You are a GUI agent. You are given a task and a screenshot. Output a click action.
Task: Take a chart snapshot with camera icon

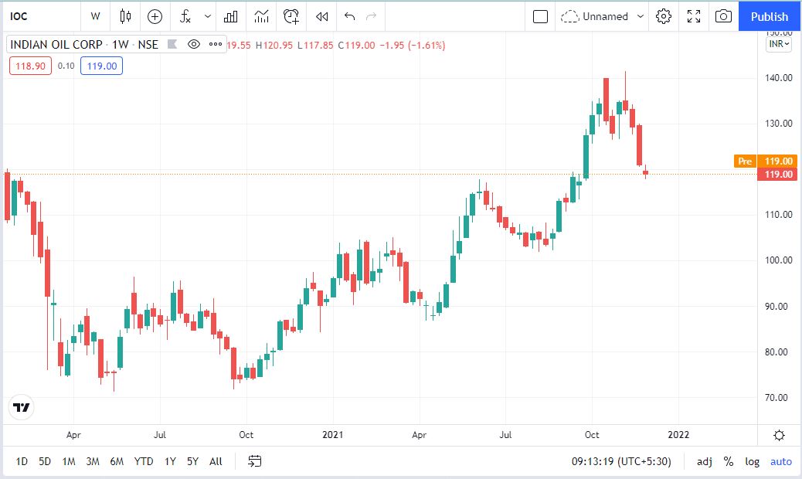click(x=723, y=16)
